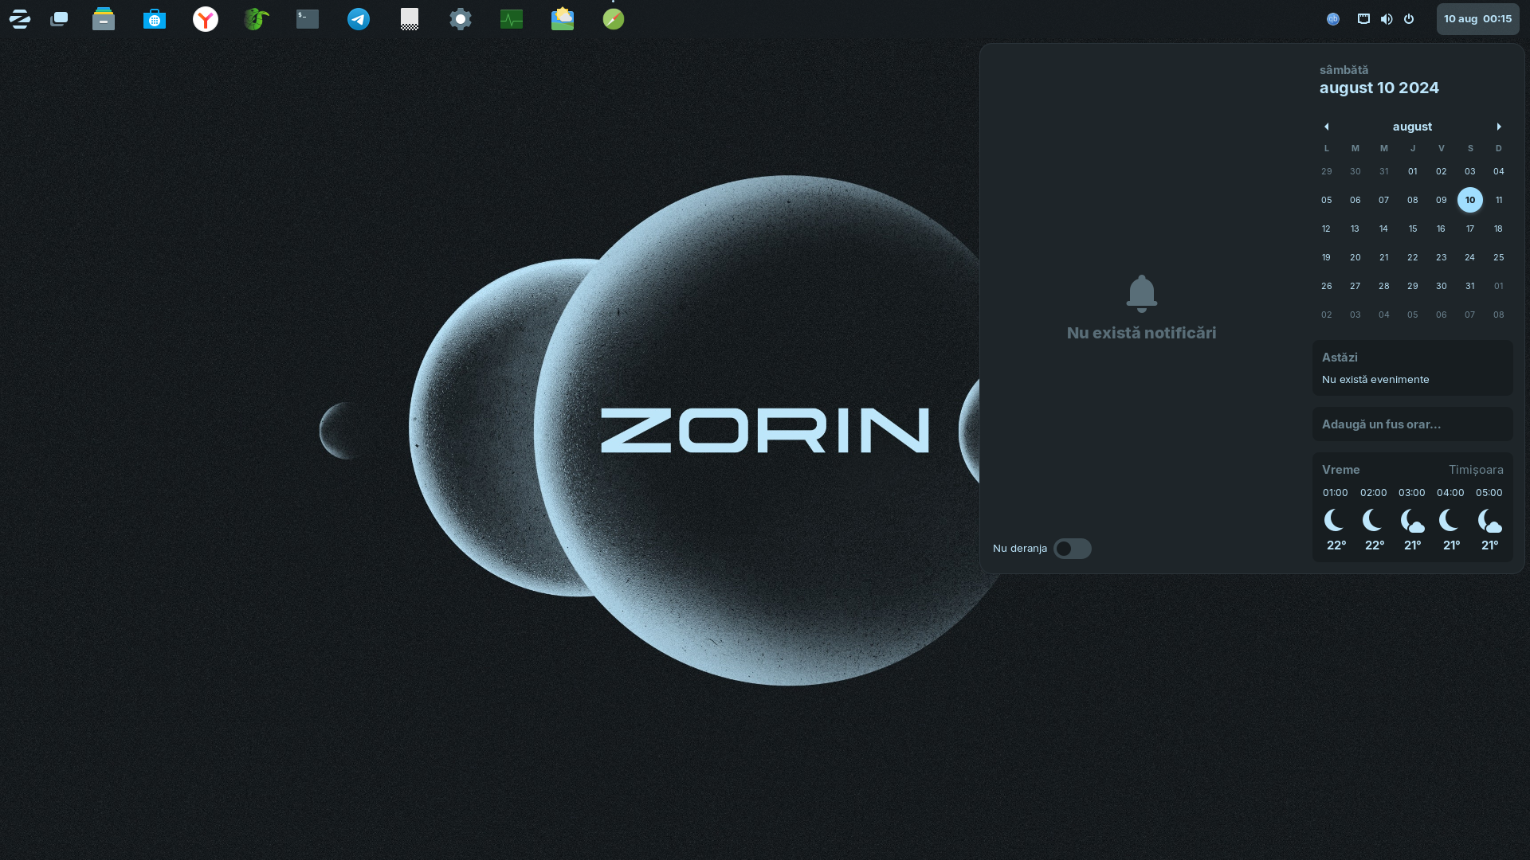Toggle the Nu deranja switch
This screenshot has height=860, width=1530.
(1073, 549)
